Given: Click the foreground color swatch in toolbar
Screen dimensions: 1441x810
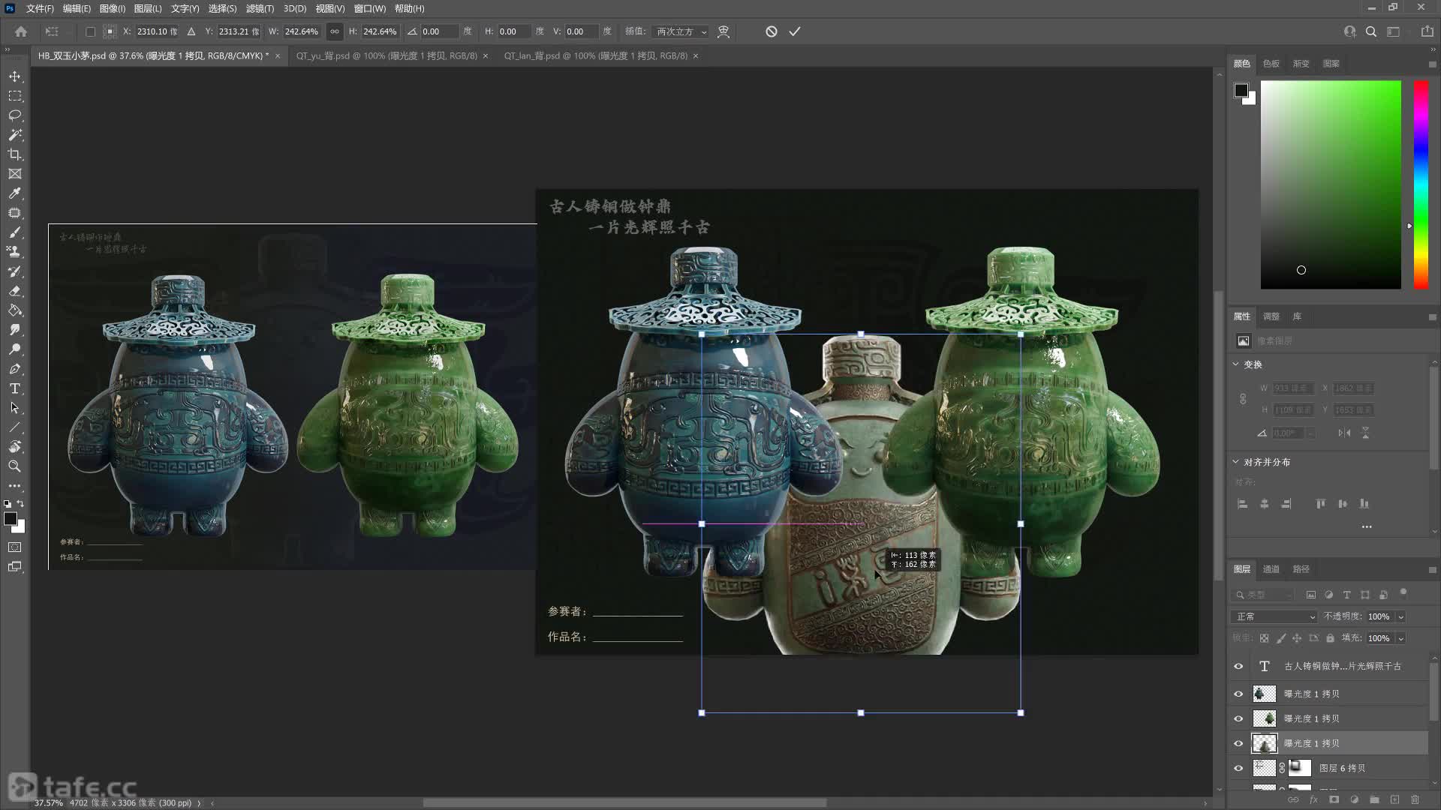Looking at the screenshot, I should point(11,519).
